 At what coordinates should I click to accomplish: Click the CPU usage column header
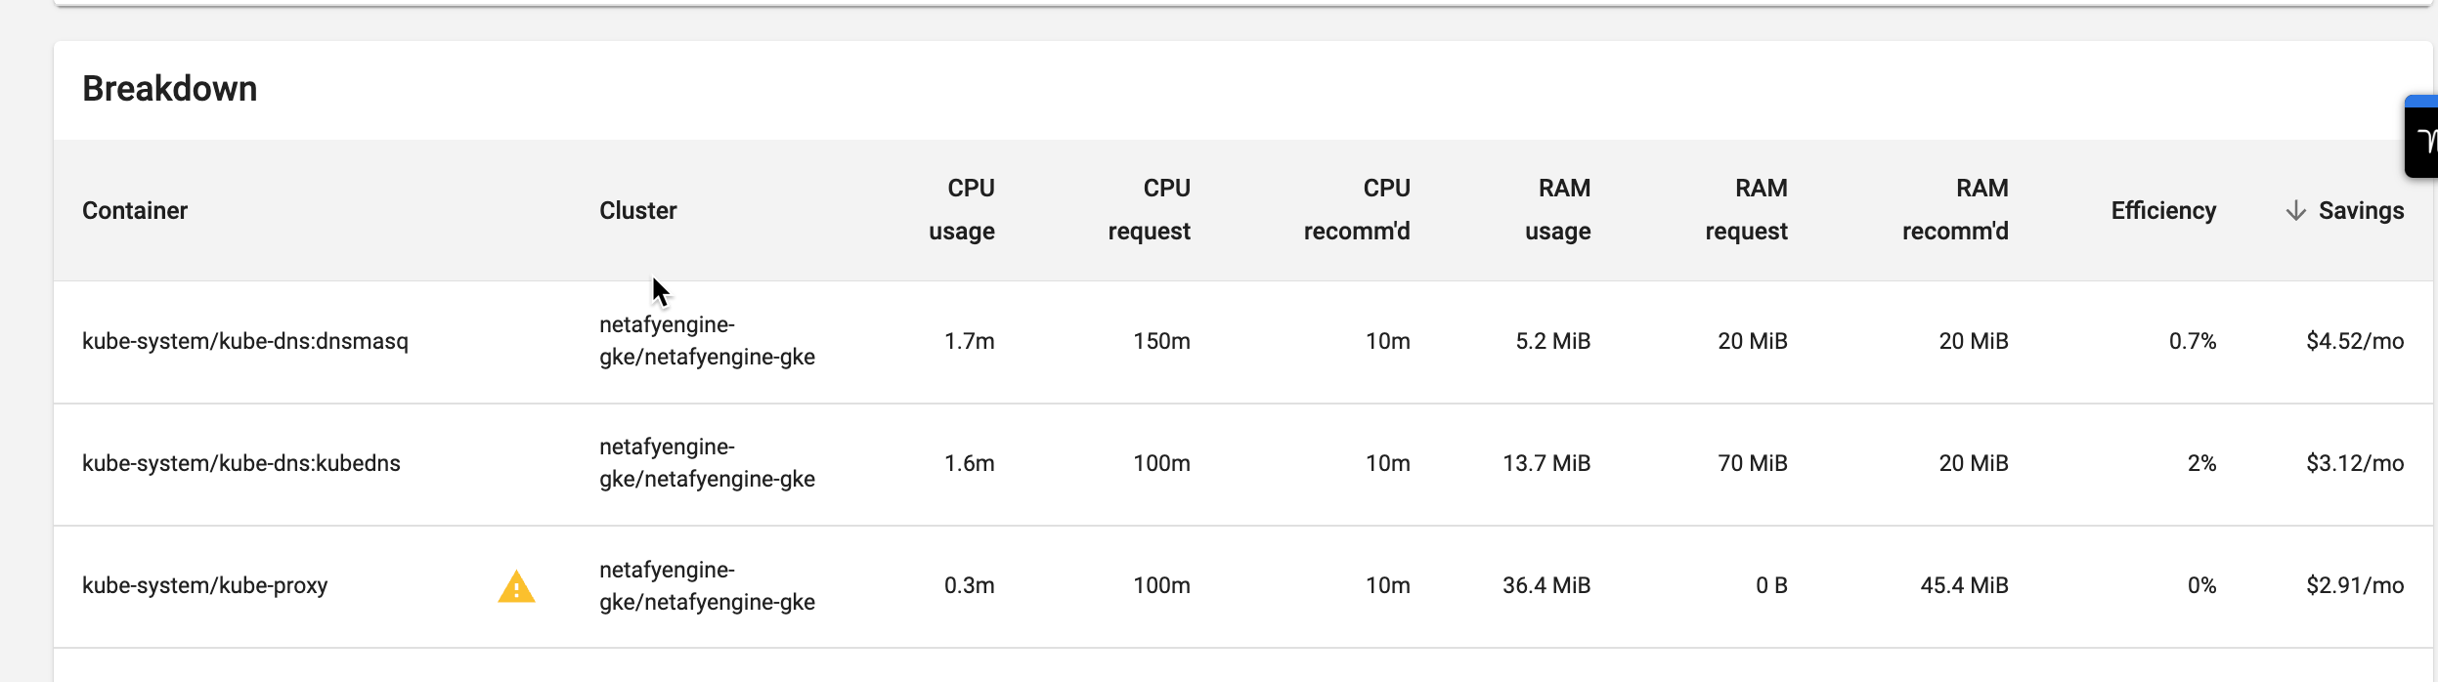pos(962,210)
